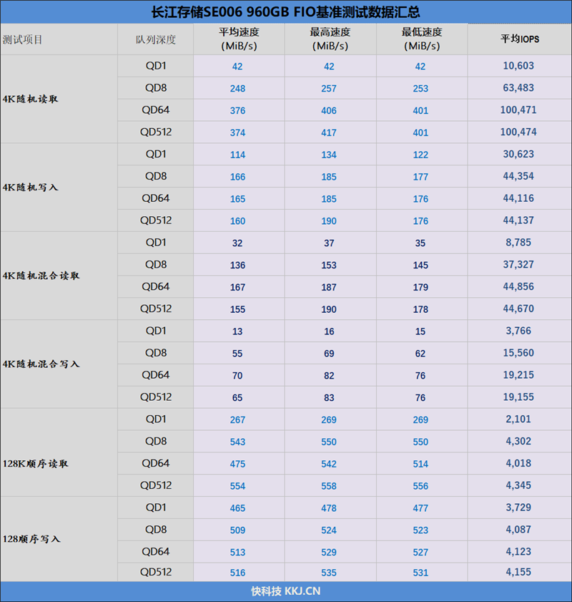Click max speed 83 in 4K随机混合写入 QD512
The width and height of the screenshot is (572, 602).
coord(329,398)
